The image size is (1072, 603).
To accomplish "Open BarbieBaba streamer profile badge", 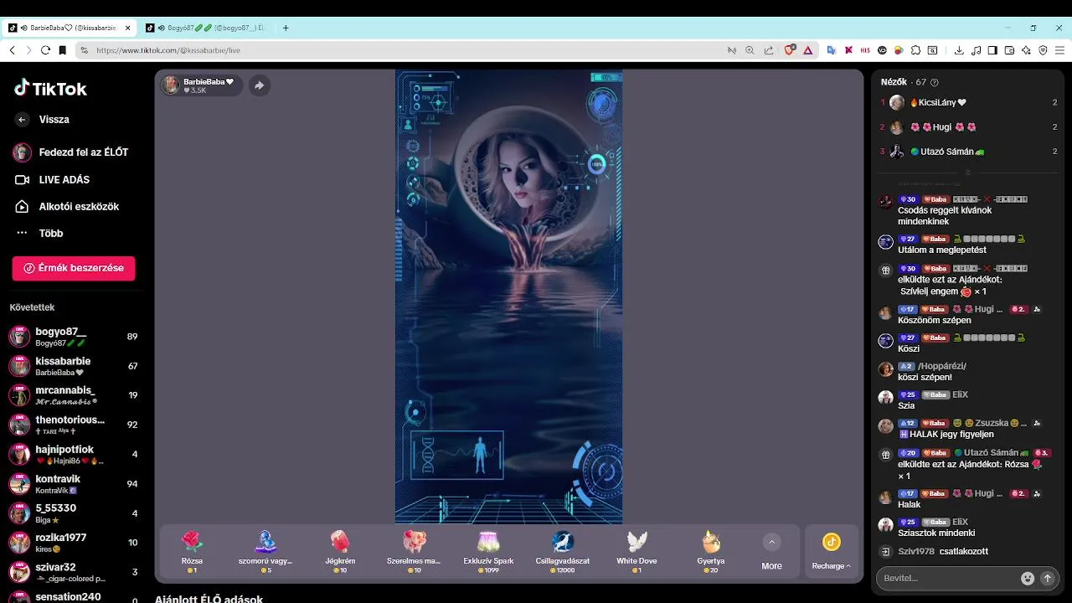I will [202, 85].
